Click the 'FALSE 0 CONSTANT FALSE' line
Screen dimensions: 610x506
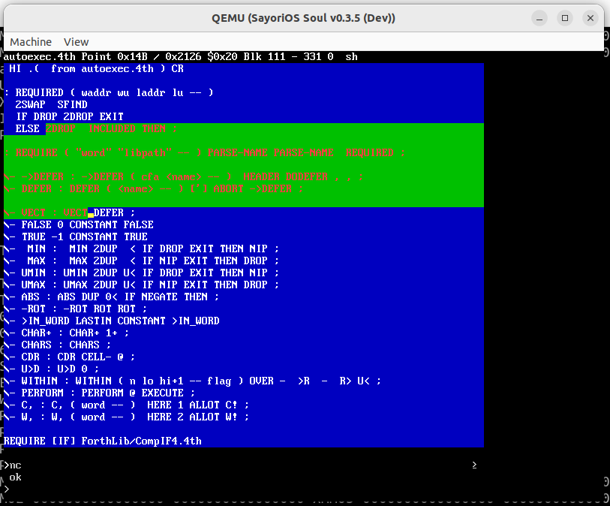pyautogui.click(x=87, y=224)
